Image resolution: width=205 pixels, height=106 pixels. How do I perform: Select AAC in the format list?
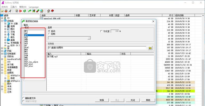coord(34,33)
